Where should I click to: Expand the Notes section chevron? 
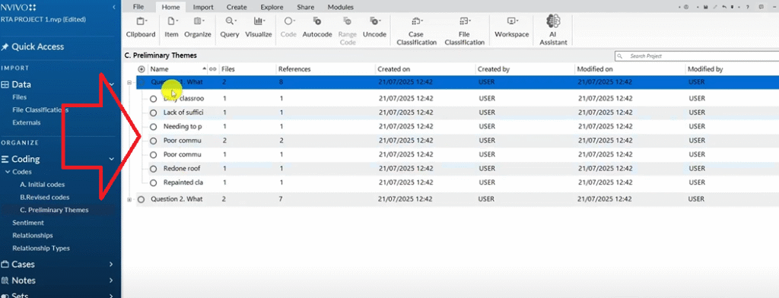click(112, 280)
